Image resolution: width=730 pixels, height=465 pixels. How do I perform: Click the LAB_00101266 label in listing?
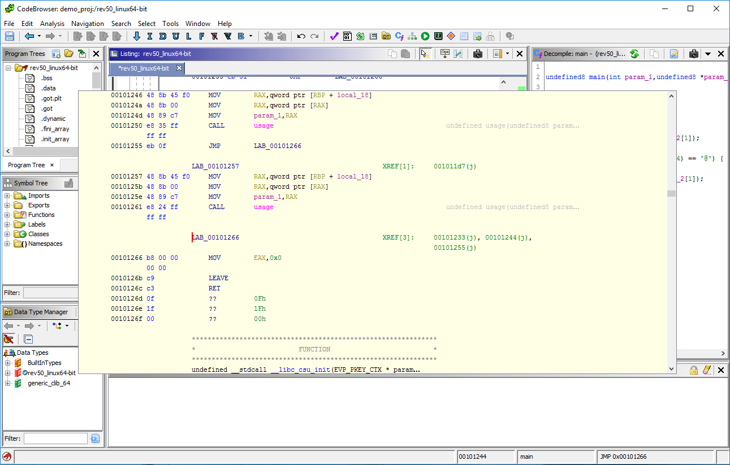tap(215, 237)
